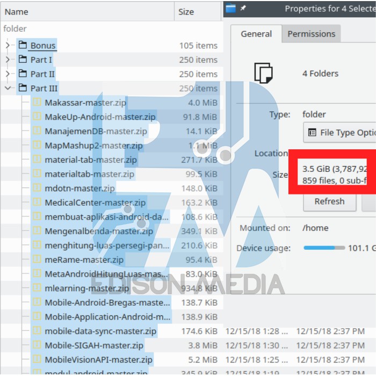Click the /home mounted-on value
The width and height of the screenshot is (376, 376).
315,228
